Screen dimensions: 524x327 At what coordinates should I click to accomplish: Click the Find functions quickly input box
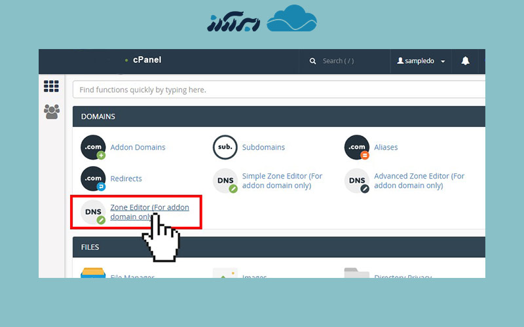[x=278, y=90]
